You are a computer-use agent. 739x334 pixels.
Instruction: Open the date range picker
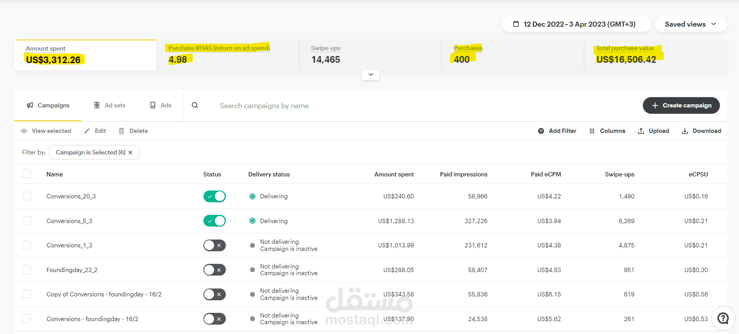pos(576,24)
